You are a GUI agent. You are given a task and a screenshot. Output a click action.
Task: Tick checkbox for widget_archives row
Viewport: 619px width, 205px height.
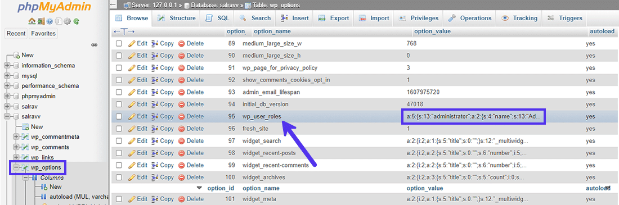click(119, 177)
